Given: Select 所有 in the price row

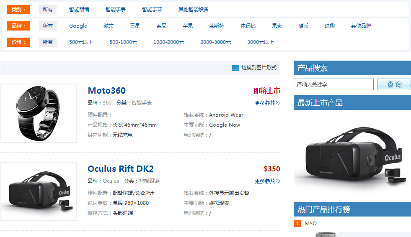Looking at the screenshot, I should tap(48, 42).
